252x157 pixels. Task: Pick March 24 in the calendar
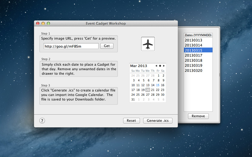point(133,95)
